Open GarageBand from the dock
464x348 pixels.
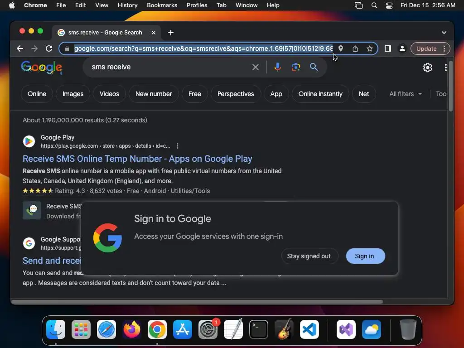[284, 329]
